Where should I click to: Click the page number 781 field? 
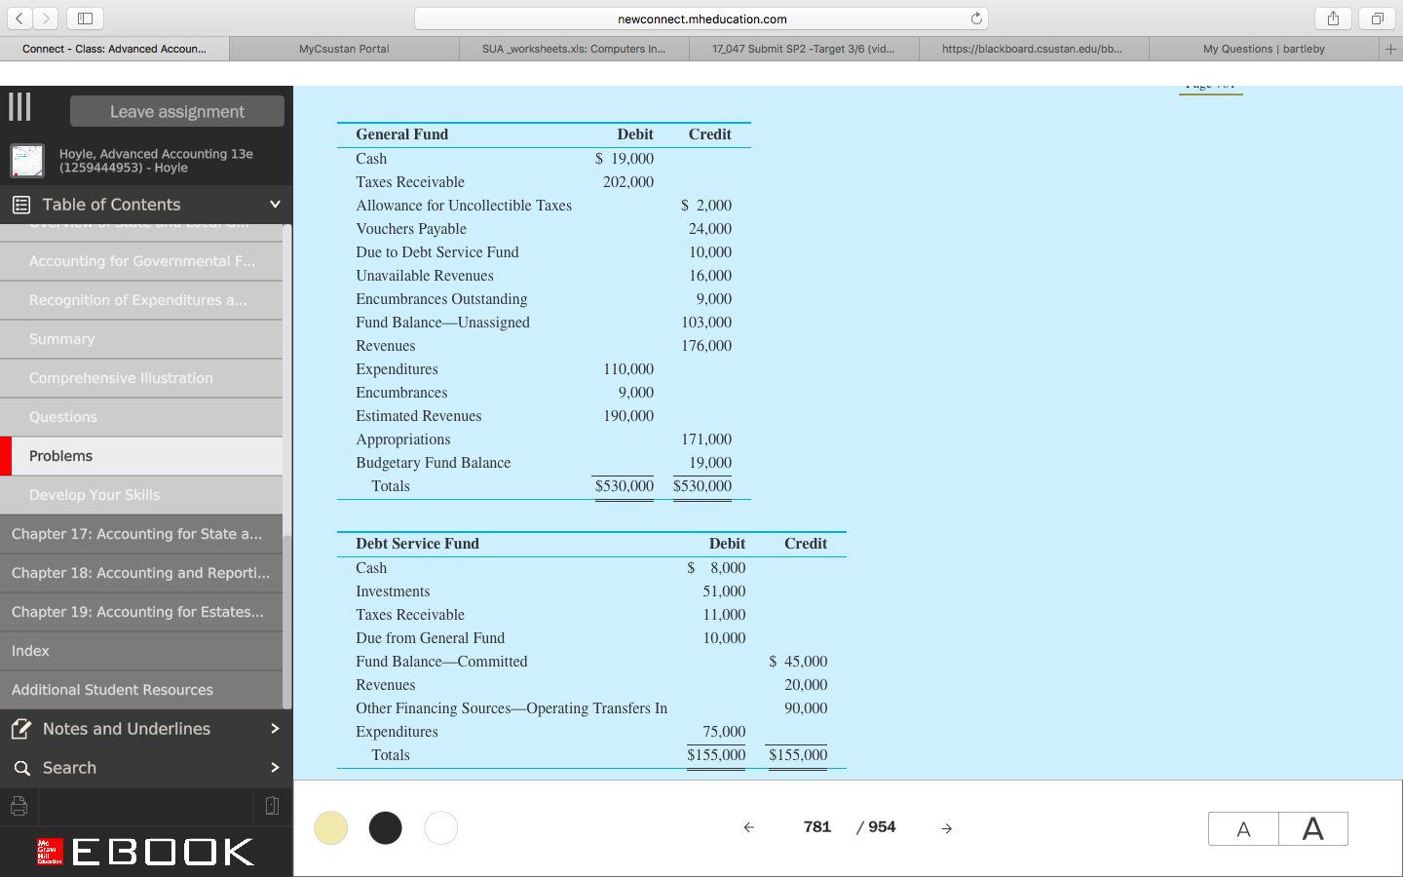816,826
